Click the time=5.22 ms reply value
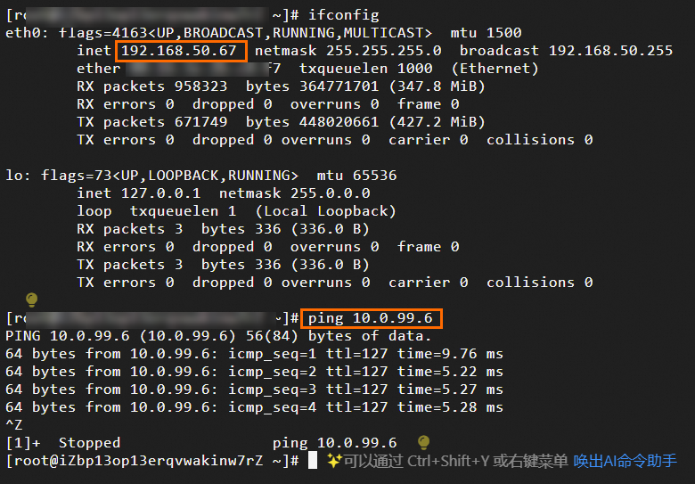The height and width of the screenshot is (484, 695). tap(450, 372)
